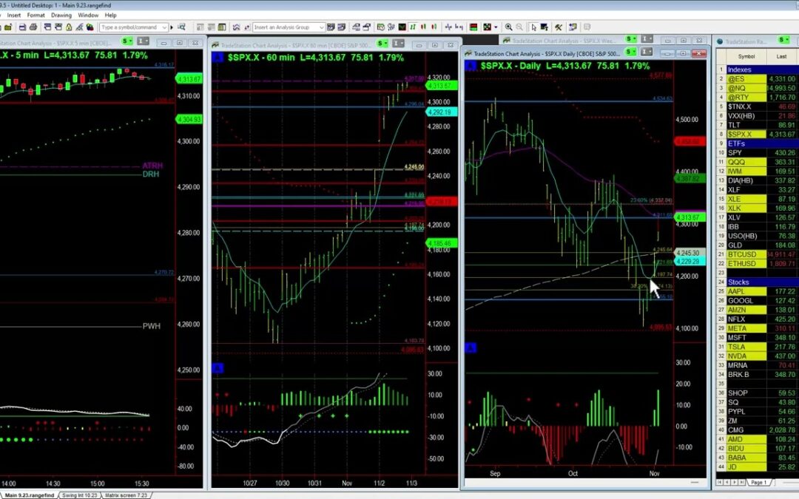The image size is (799, 499).
Task: Select the AAPL row under Stocks
Action: click(758, 291)
